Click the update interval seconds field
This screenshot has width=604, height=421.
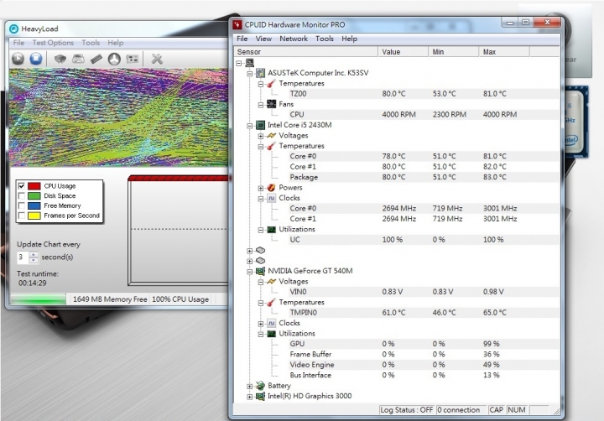point(23,257)
